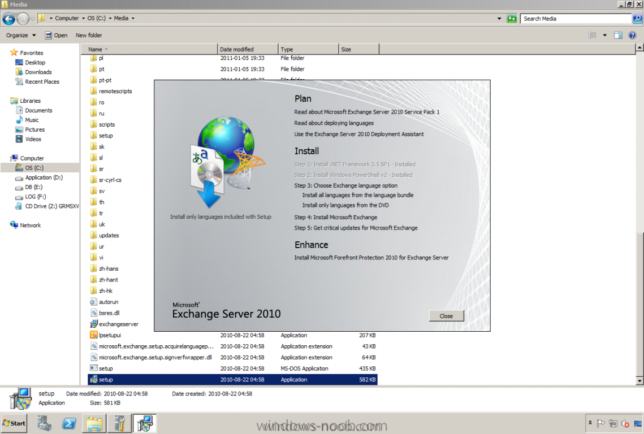This screenshot has height=434, width=644.
Task: Select Desktop under Favorites
Action: (35, 62)
